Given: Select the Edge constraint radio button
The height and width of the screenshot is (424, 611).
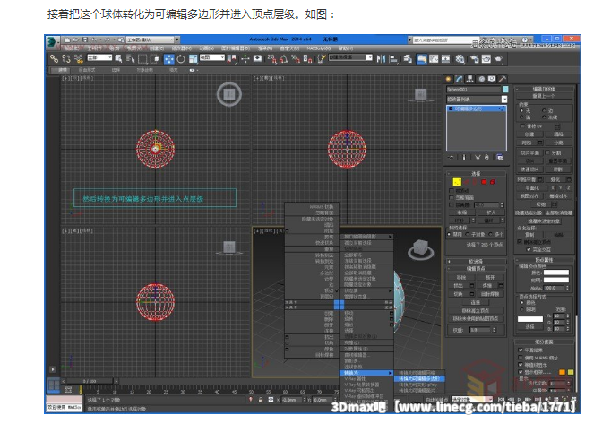Looking at the screenshot, I should (x=544, y=111).
